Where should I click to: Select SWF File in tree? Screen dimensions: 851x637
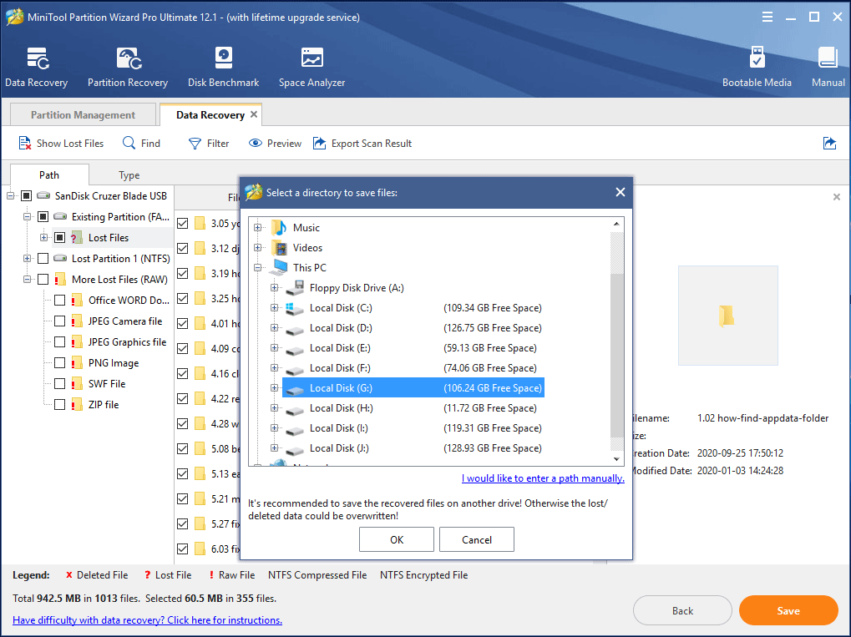(107, 384)
